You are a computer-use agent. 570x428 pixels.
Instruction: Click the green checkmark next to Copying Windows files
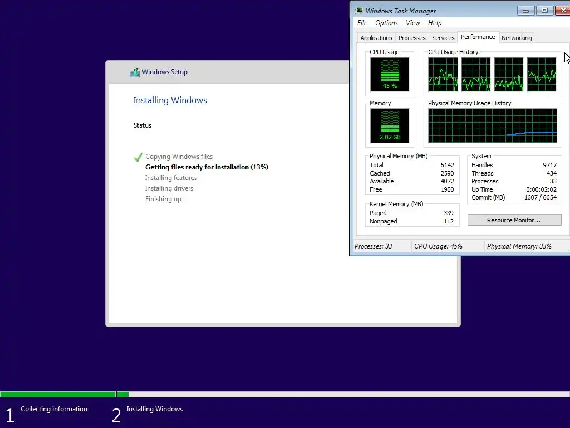pos(138,157)
